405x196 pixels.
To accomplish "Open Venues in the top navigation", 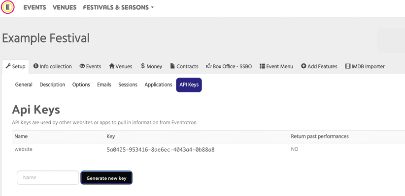I will [x=65, y=7].
